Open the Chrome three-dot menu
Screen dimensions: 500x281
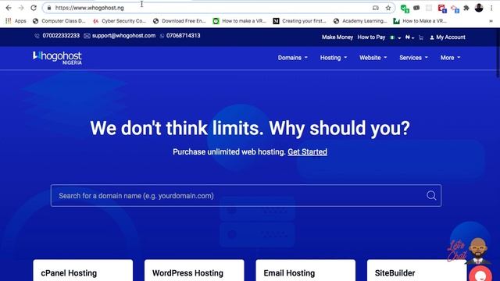point(491,8)
